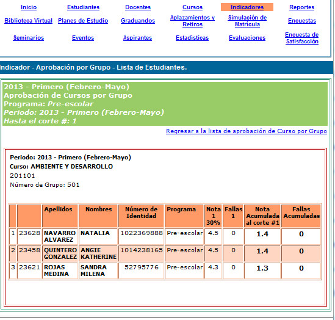Open the Aspirantes section
This screenshot has height=320, width=335.
pos(137,38)
